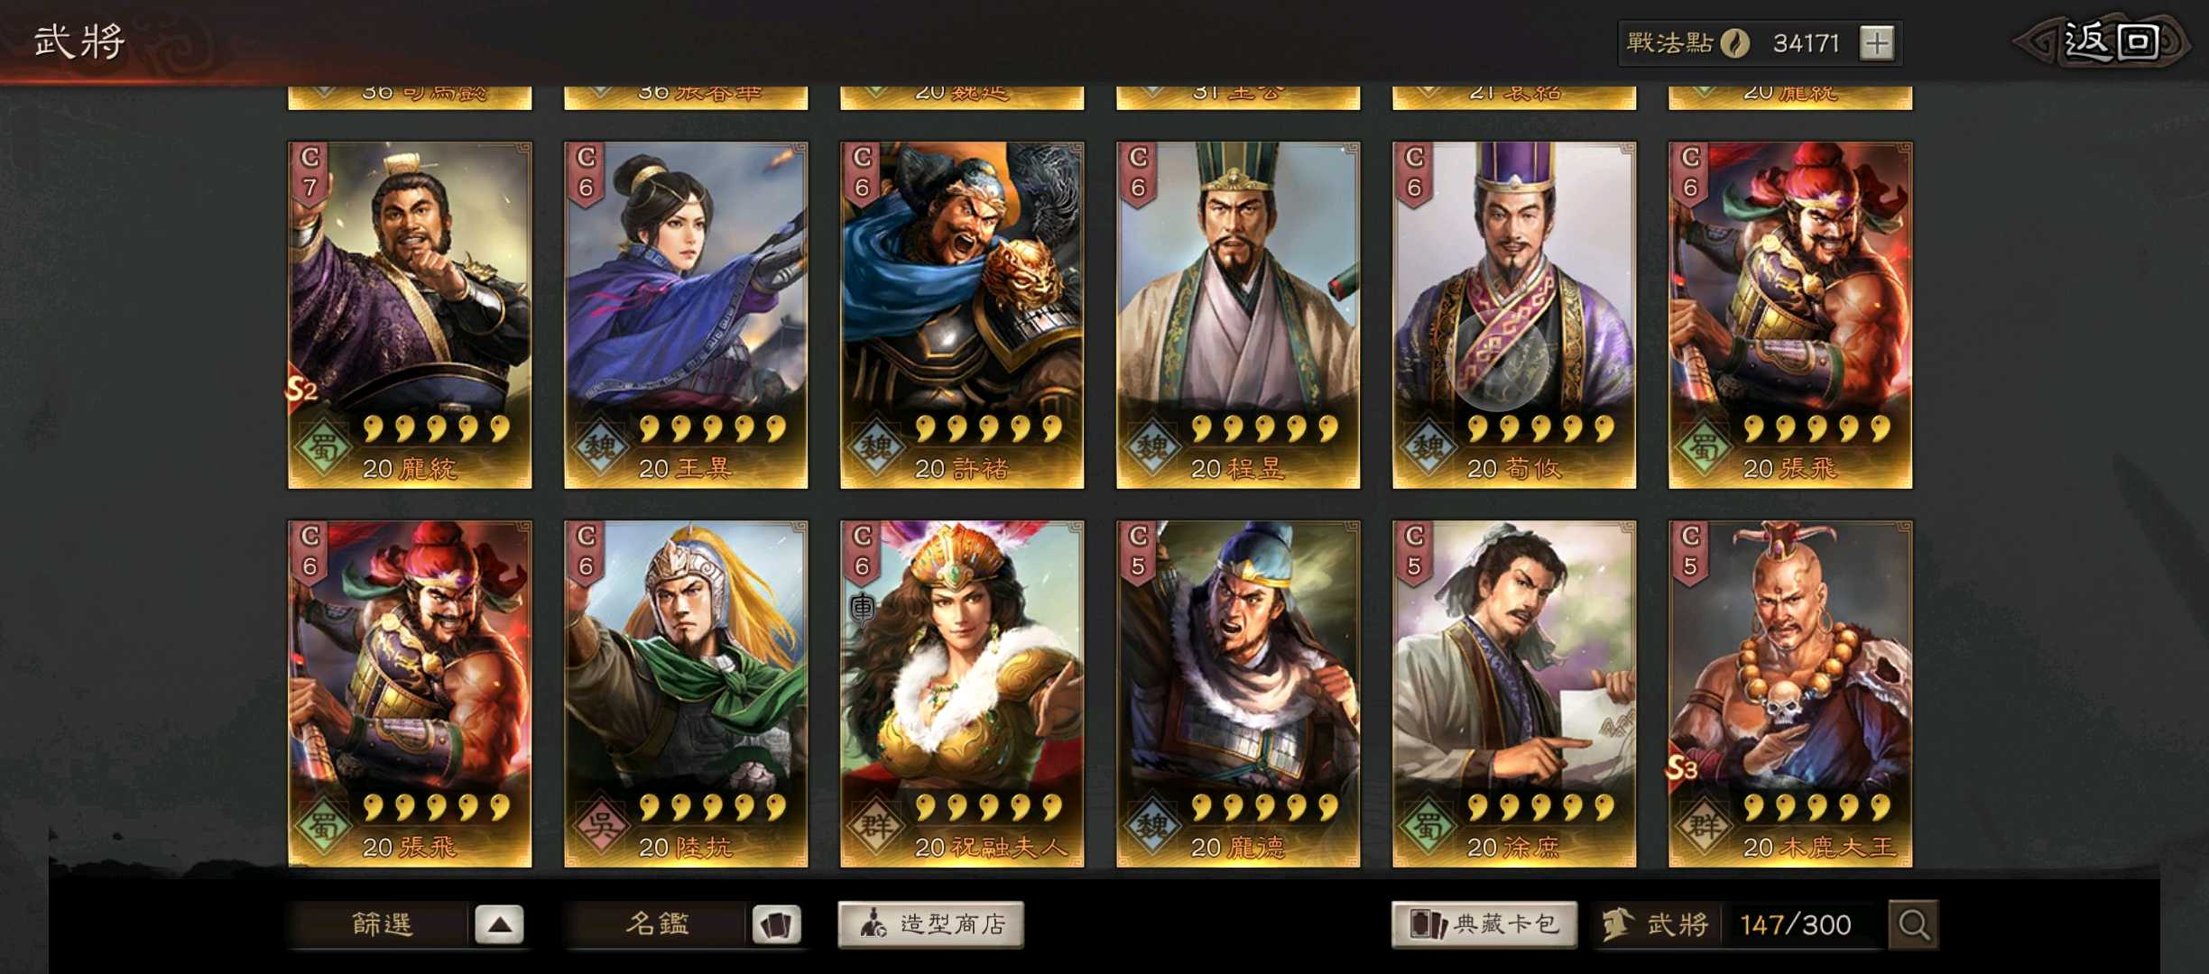Click the 吳 faction emblem on 陸抗 card
2209x974 pixels.
pyautogui.click(x=600, y=825)
